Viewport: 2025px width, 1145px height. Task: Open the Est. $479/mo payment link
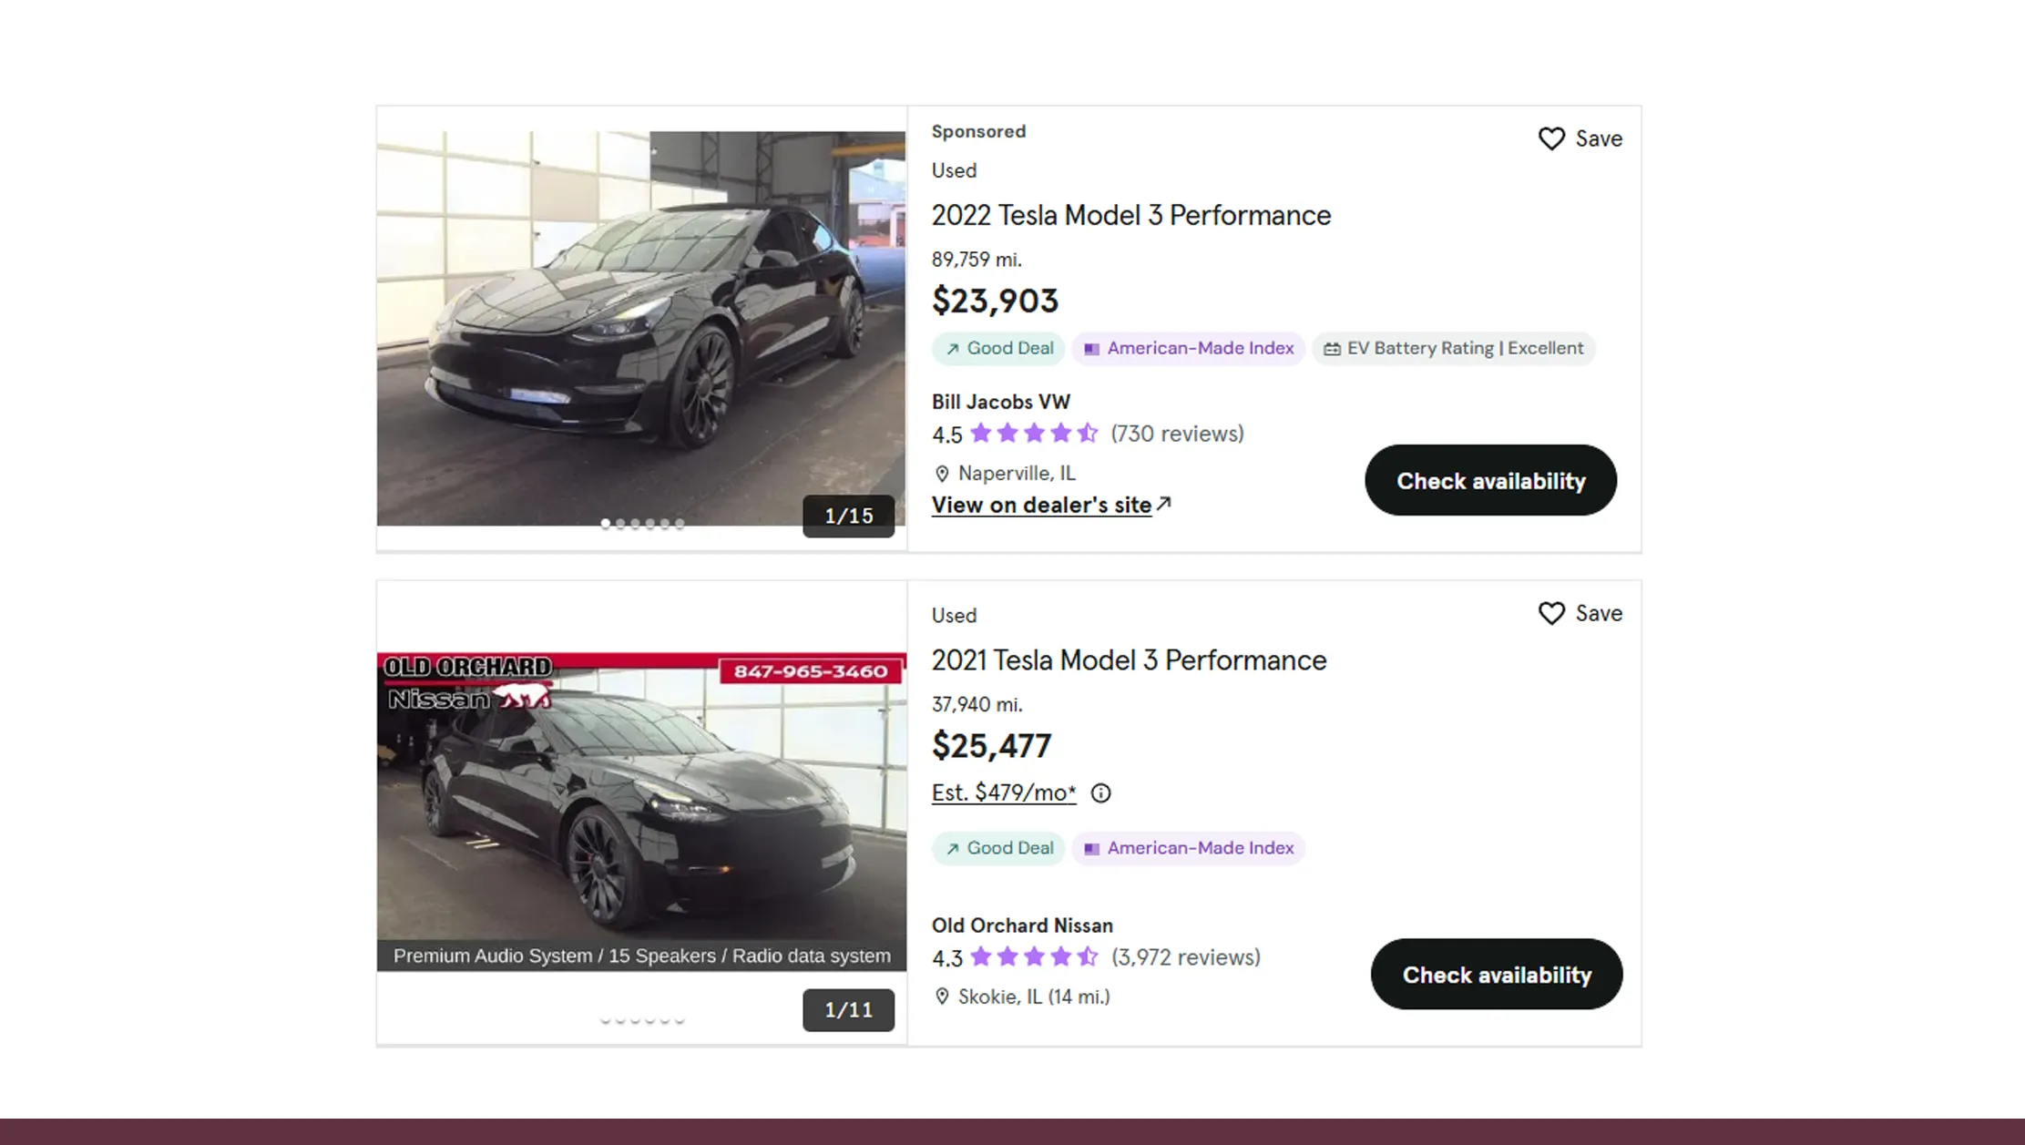(1003, 792)
